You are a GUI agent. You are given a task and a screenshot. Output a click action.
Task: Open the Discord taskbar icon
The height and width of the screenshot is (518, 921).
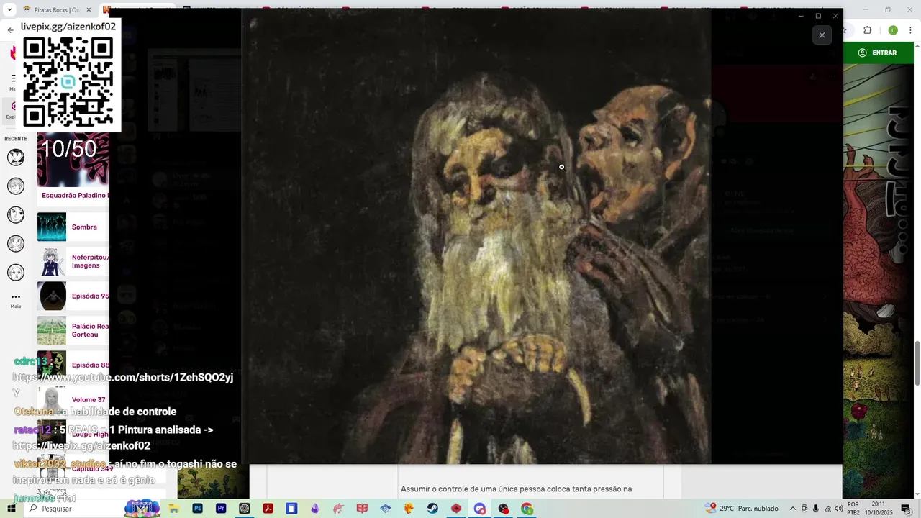480,509
